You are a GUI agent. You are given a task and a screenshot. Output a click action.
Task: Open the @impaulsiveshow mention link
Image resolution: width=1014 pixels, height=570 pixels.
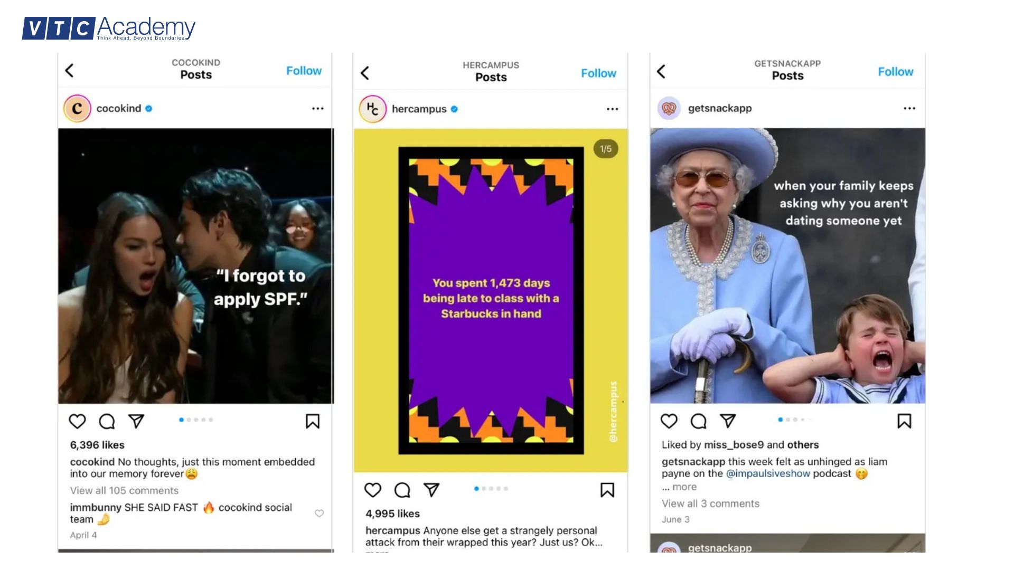(768, 473)
